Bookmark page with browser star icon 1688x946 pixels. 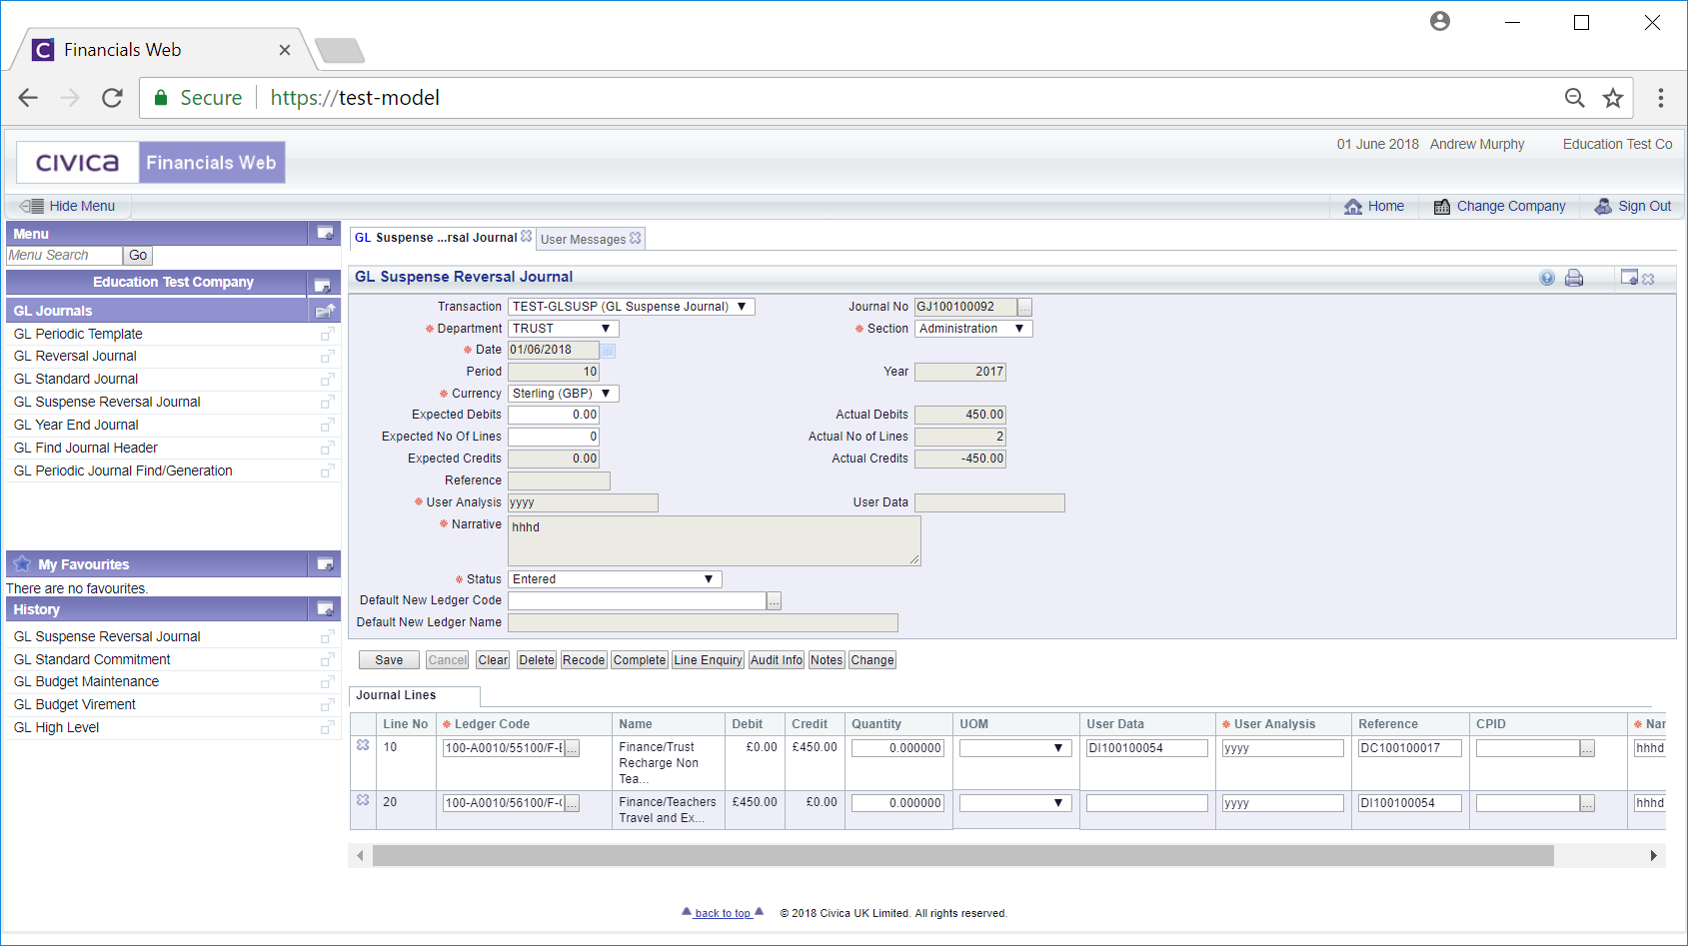(x=1613, y=98)
